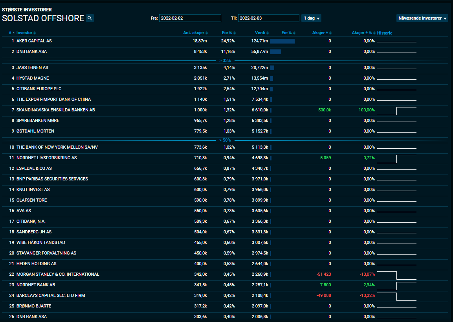Select investor HEDEN HOLDING AS
Image resolution: width=453 pixels, height=322 pixels.
click(x=37, y=264)
